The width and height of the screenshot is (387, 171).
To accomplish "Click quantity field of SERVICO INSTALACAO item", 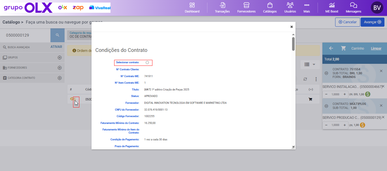I will [335, 94].
